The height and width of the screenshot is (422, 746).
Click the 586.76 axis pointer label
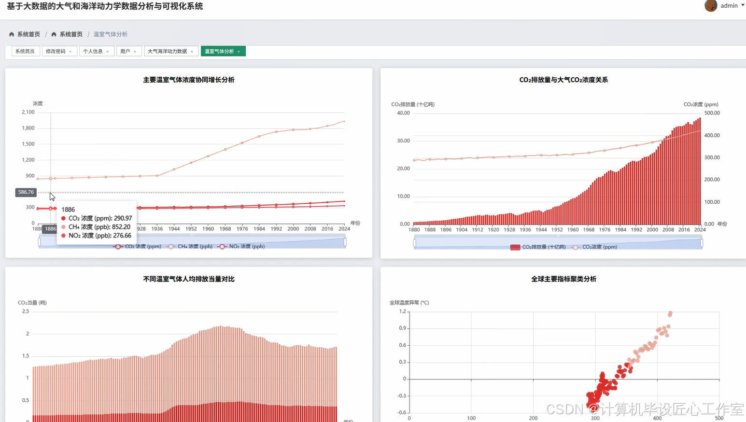26,192
